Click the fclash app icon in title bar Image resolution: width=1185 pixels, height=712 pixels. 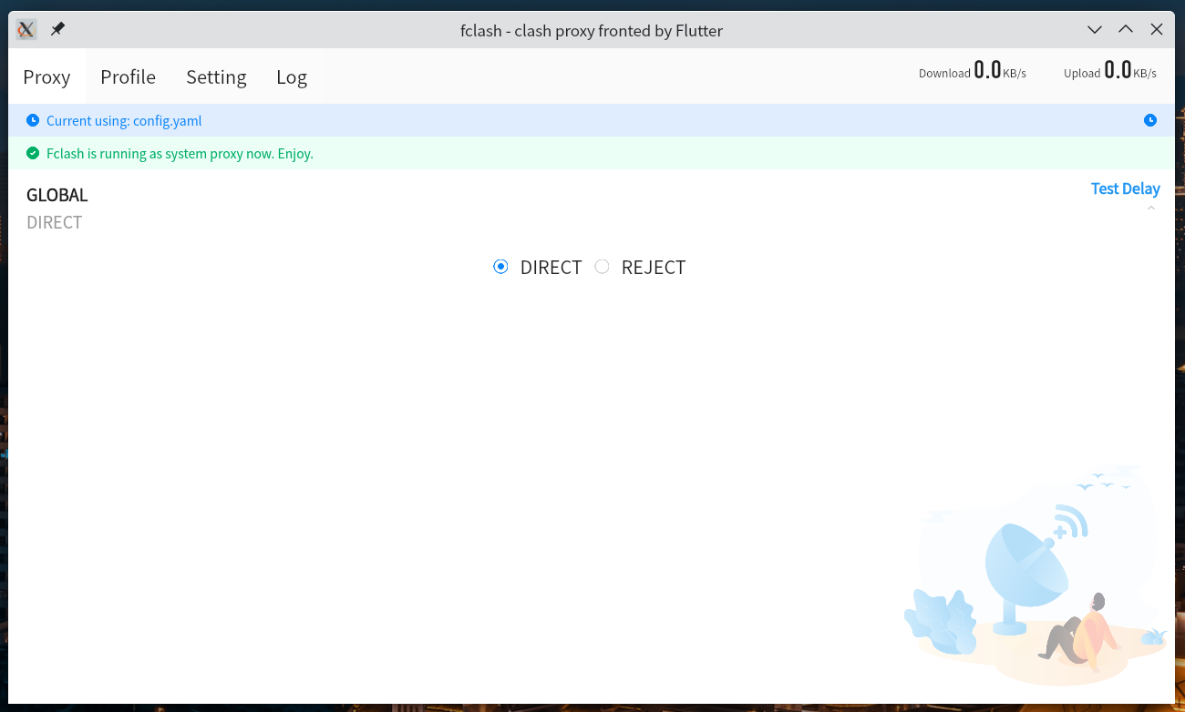26,29
